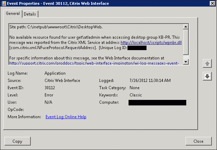217x150 pixels.
Task: Click the OpCode label
Action: point(16,110)
